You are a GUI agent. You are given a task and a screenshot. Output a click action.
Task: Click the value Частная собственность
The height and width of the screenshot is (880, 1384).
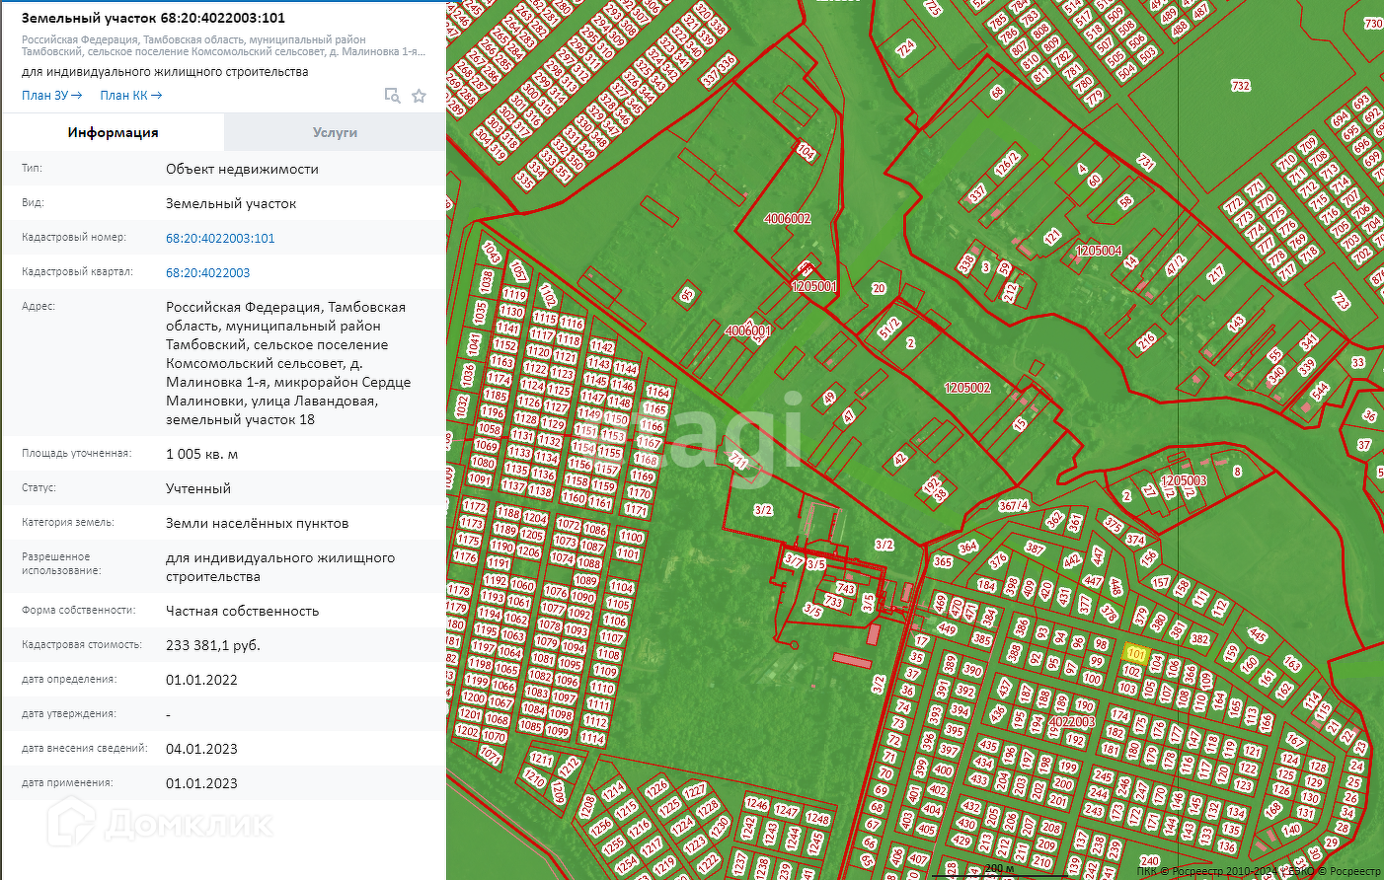242,611
